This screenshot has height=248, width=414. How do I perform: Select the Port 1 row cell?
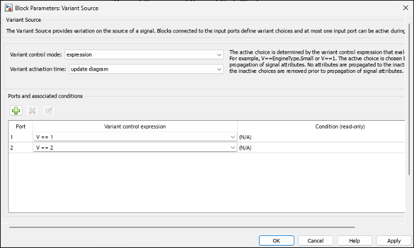coord(21,137)
